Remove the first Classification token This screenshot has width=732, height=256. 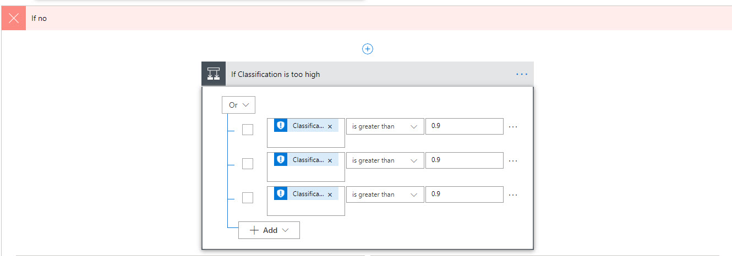(330, 126)
